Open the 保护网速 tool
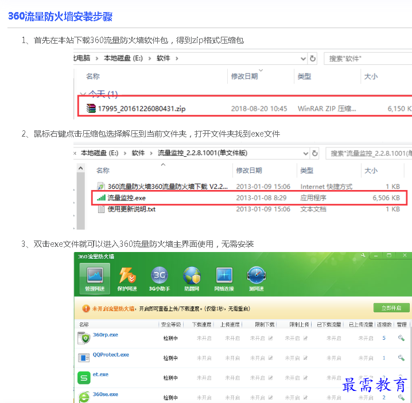Viewport: 412px width, 403px height. (127, 279)
